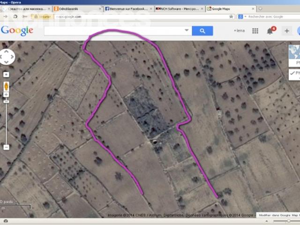Screen dimensions: 300x225
Task: Pan the map up with compass arrow
Action: click(x=6, y=51)
